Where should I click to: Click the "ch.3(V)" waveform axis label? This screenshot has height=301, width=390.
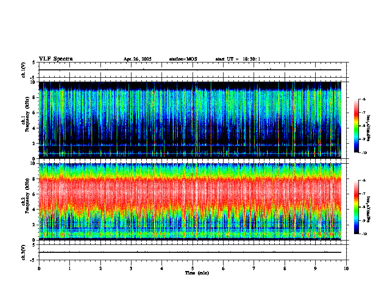pos(24,252)
